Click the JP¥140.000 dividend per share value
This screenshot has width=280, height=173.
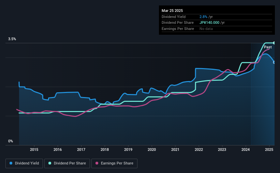coord(209,23)
